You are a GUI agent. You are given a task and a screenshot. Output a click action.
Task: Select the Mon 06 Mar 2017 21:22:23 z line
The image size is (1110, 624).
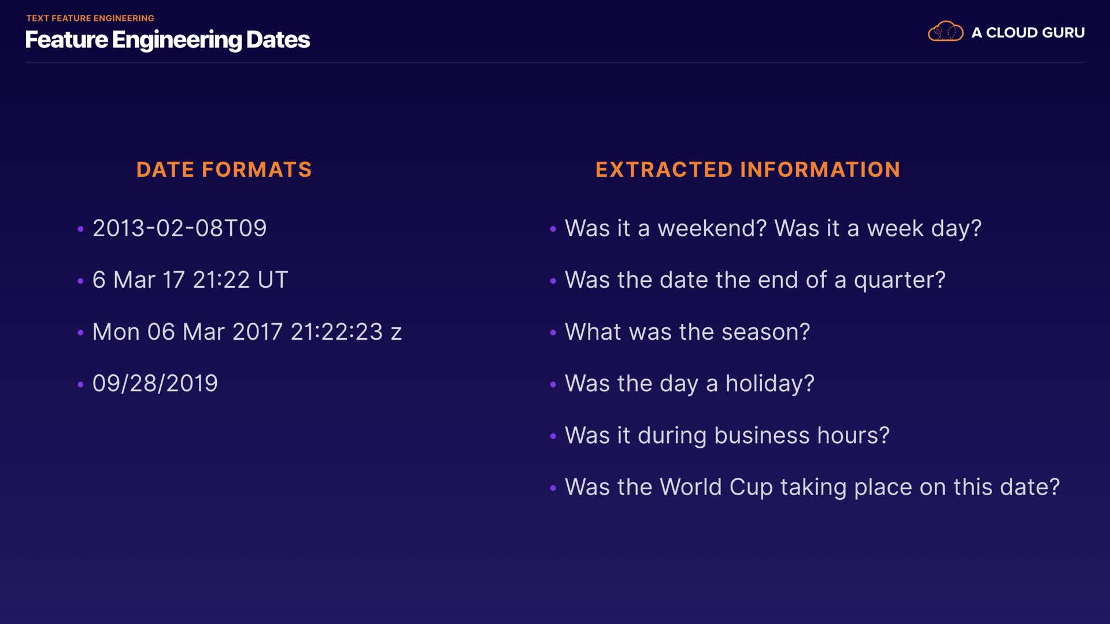tap(247, 332)
